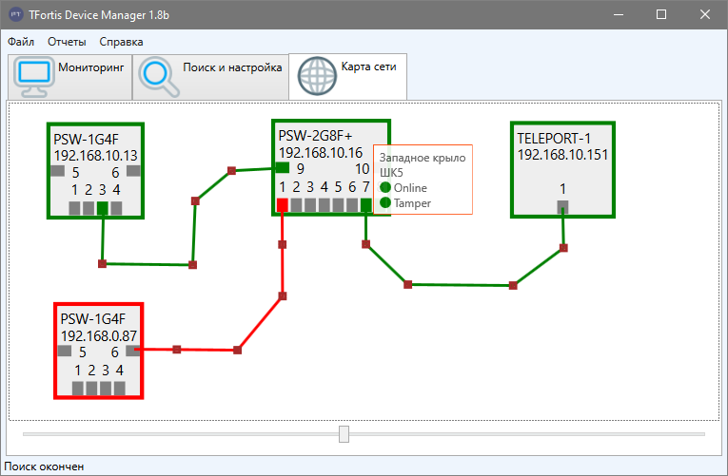
Task: Select port 6 on PSW-1G4F 192.168.10.13
Action: (133, 171)
